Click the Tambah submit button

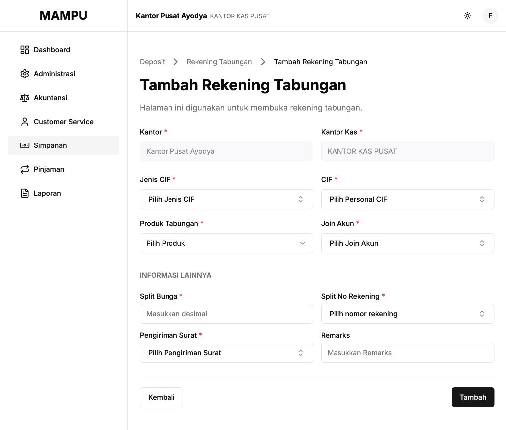[473, 397]
